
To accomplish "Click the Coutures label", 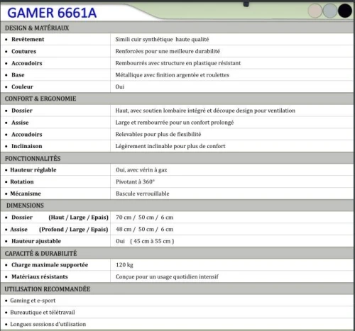I will tap(24, 51).
